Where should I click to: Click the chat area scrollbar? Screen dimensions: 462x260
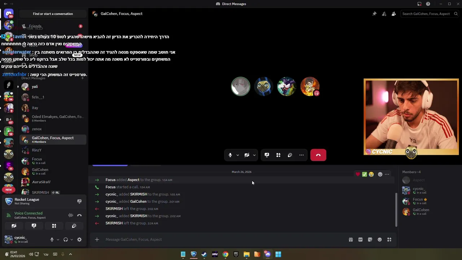(396, 210)
